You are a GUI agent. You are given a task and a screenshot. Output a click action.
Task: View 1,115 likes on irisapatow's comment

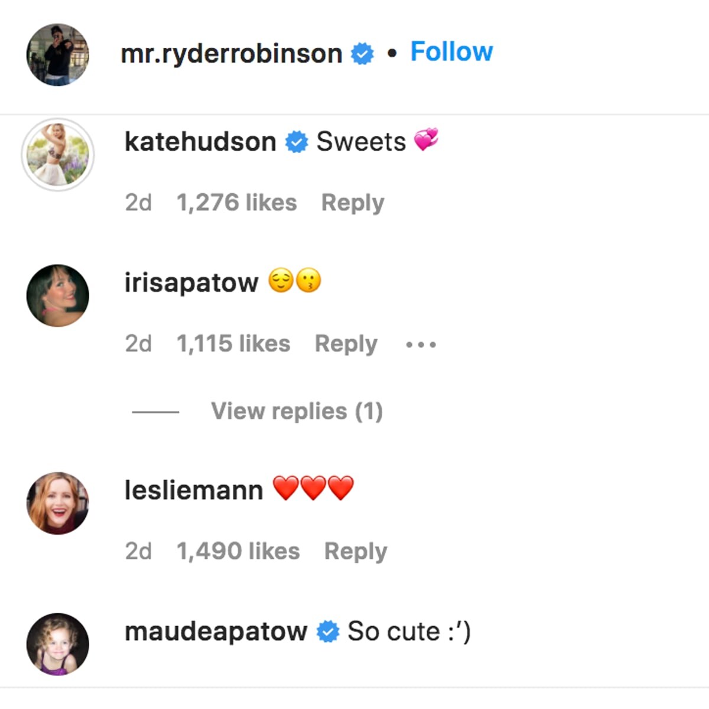tap(233, 343)
